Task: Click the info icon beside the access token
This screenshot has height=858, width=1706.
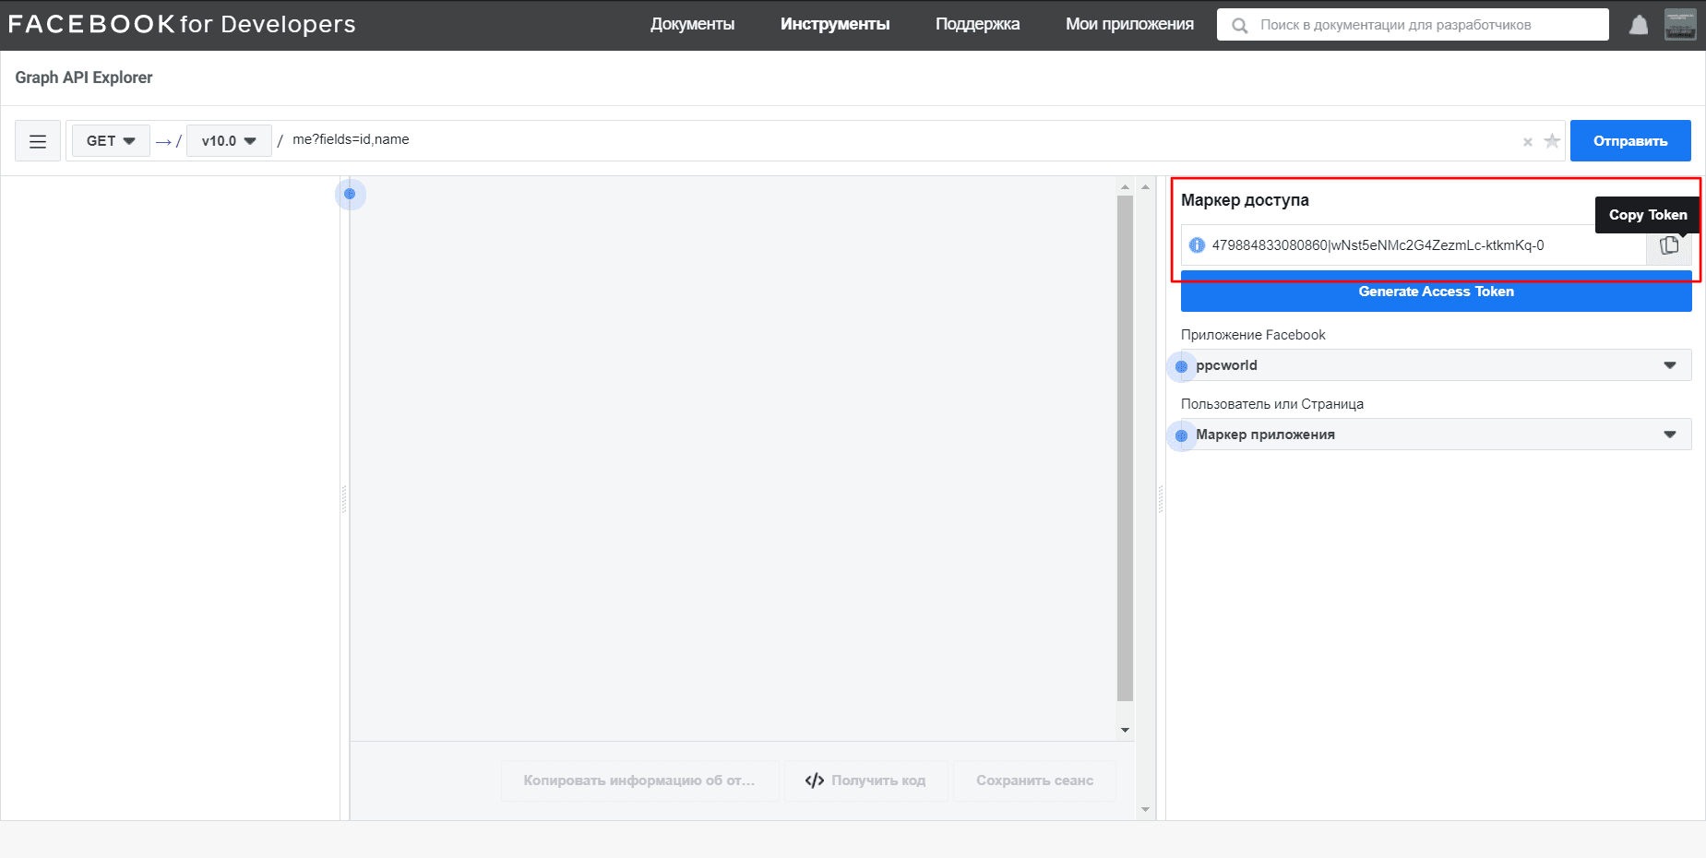Action: pos(1197,245)
